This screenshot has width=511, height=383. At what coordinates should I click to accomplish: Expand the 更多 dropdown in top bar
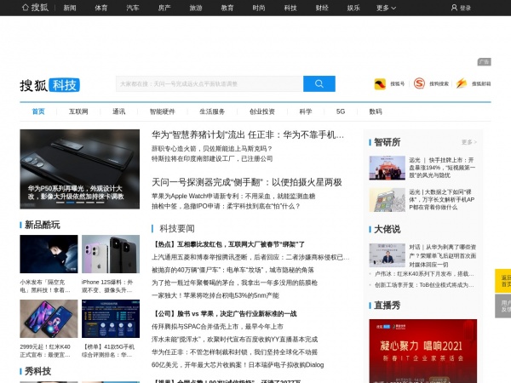click(386, 8)
